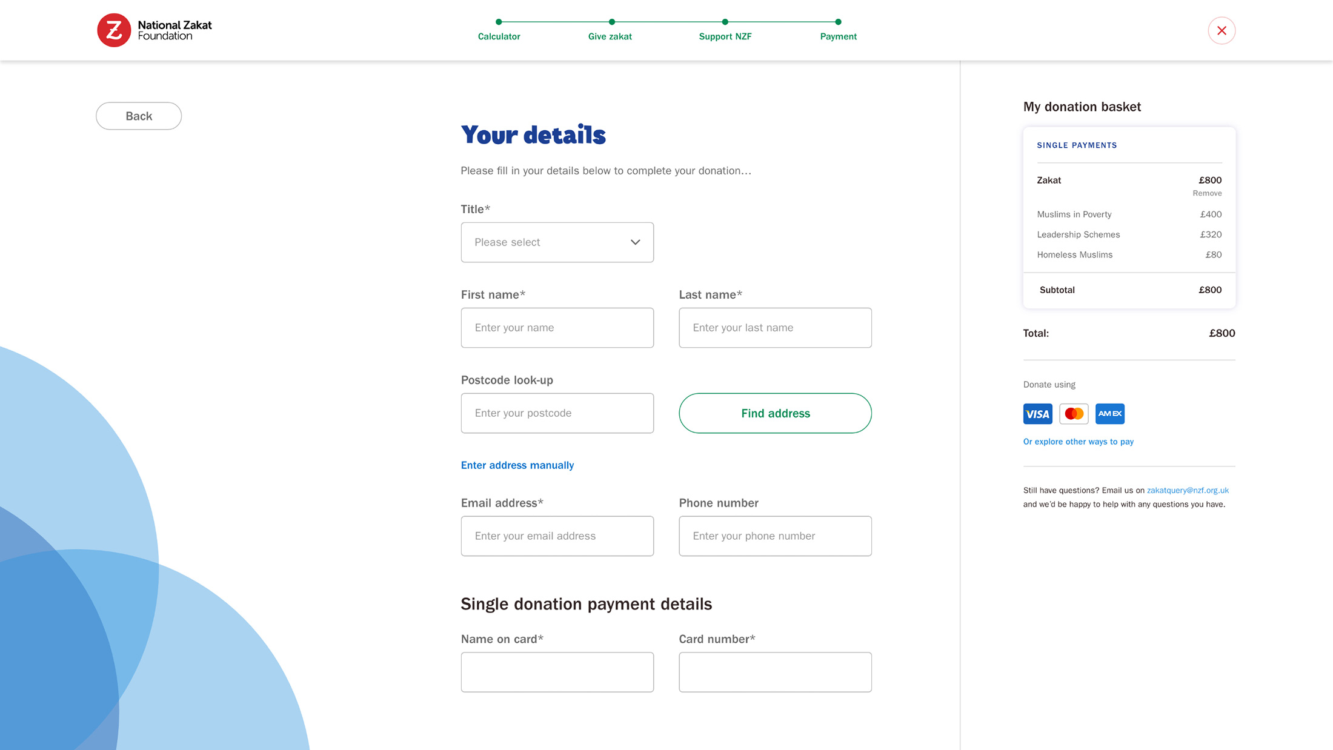Viewport: 1333px width, 750px height.
Task: Click the Mastercard icon
Action: [1074, 414]
